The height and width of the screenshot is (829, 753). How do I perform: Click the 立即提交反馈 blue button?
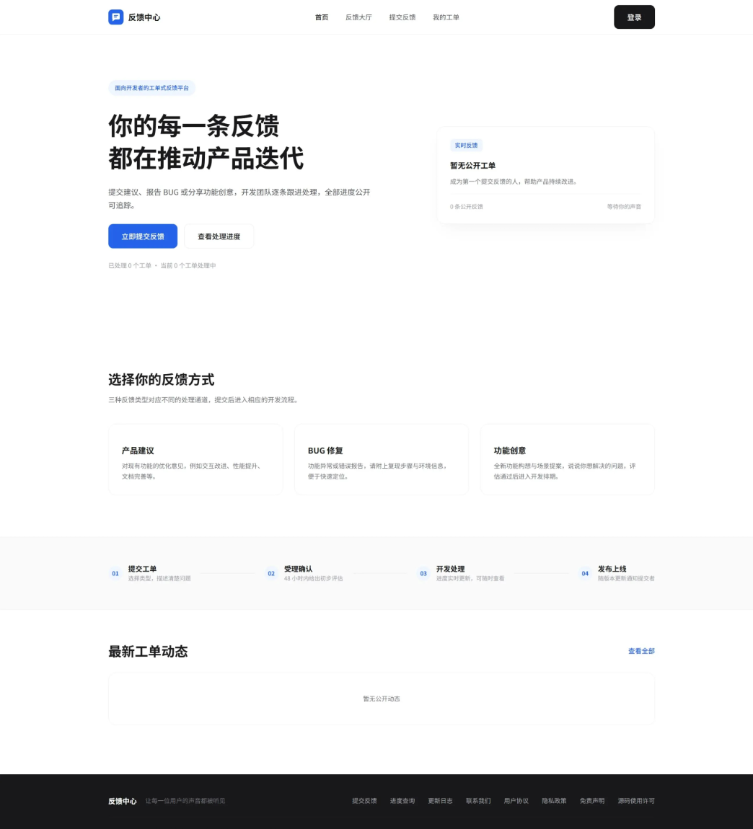143,236
